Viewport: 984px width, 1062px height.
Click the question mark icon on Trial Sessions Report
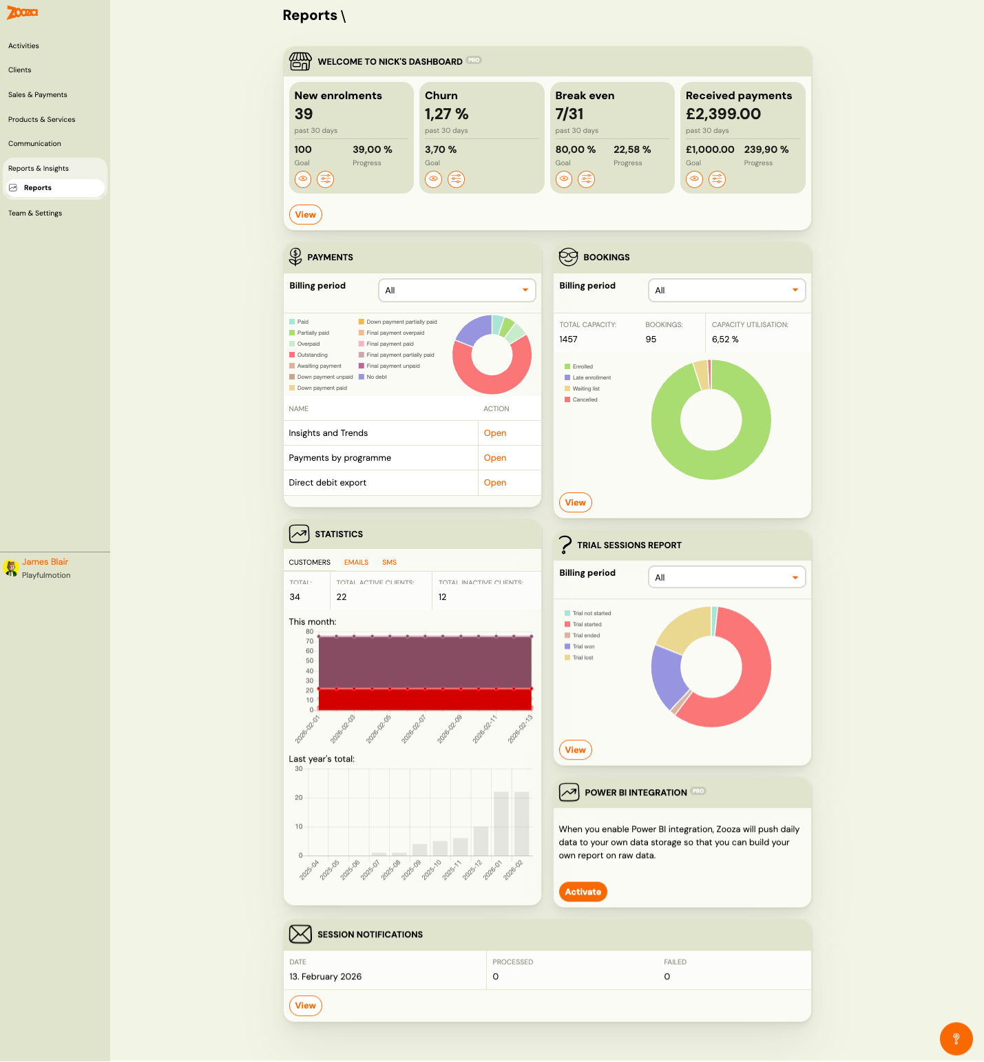[566, 545]
